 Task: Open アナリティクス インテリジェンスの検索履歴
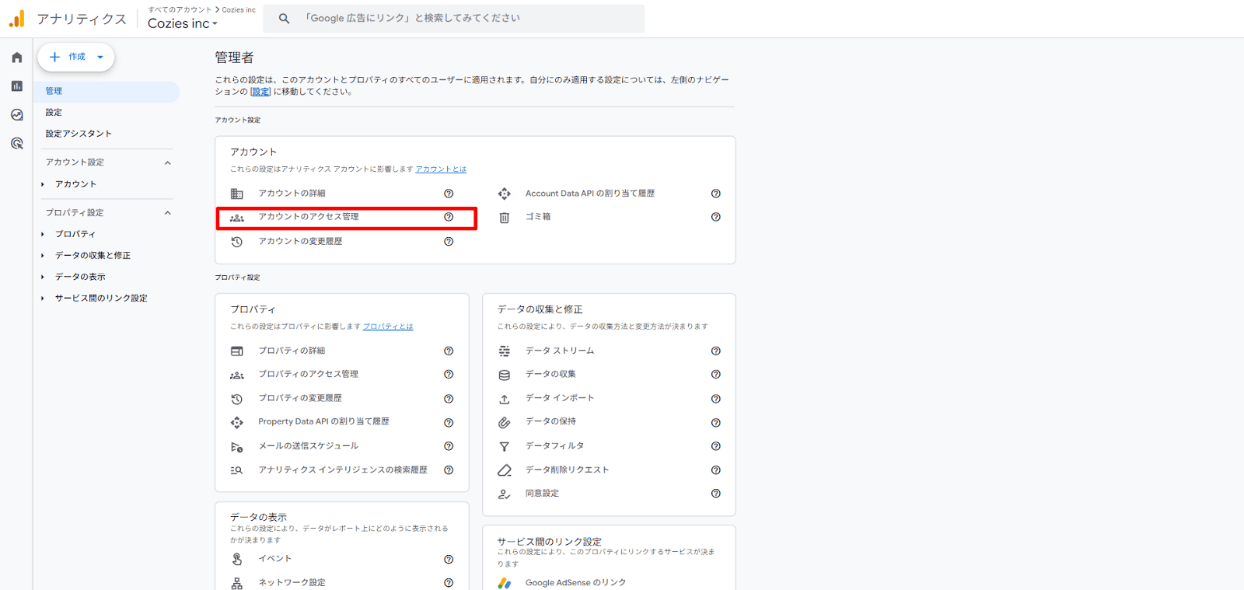point(342,470)
